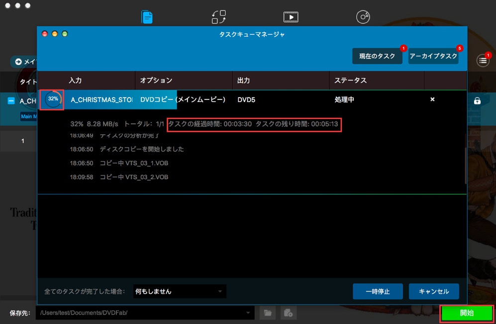This screenshot has width=496, height=324.
Task: Open the video Ripper module icon
Action: coord(291,17)
